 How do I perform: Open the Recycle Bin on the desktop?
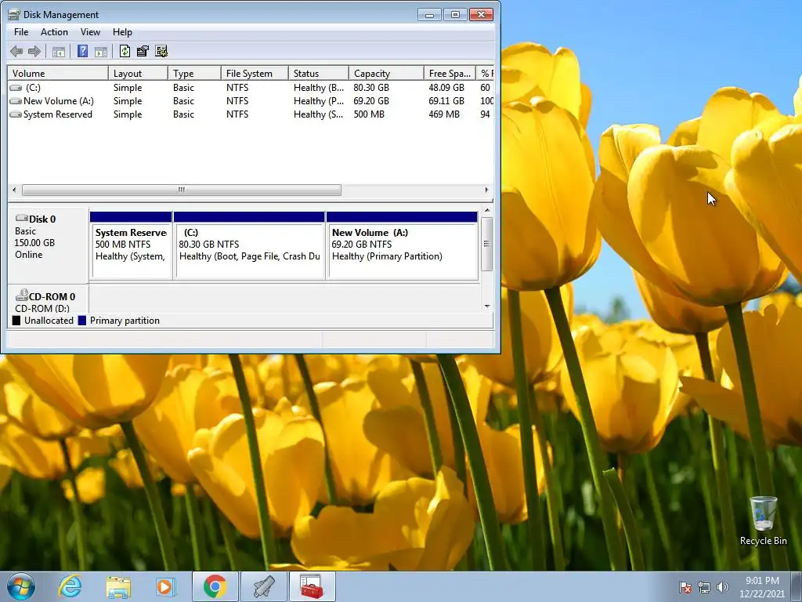tap(763, 520)
